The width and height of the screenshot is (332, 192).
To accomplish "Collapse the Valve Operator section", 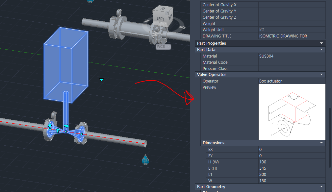I will (x=321, y=74).
